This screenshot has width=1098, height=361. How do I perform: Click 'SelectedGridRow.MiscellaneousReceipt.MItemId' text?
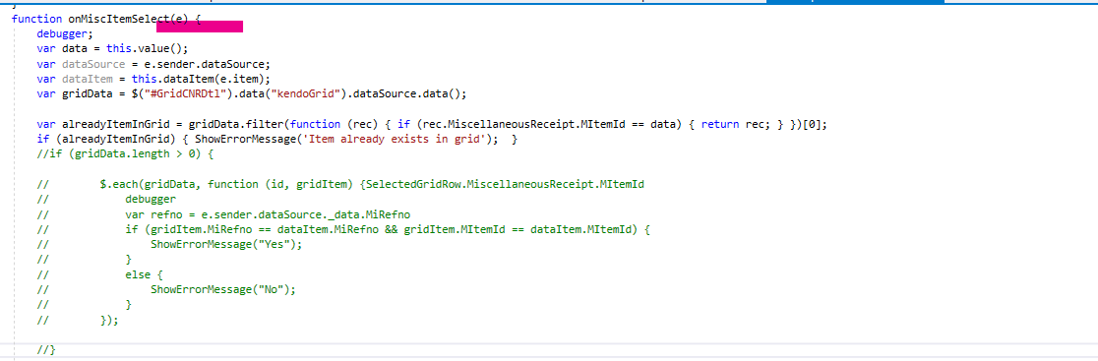click(506, 185)
